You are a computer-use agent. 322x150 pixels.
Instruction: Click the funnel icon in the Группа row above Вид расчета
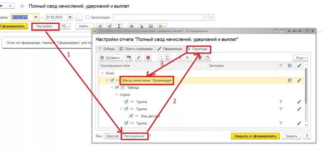[x=281, y=109]
